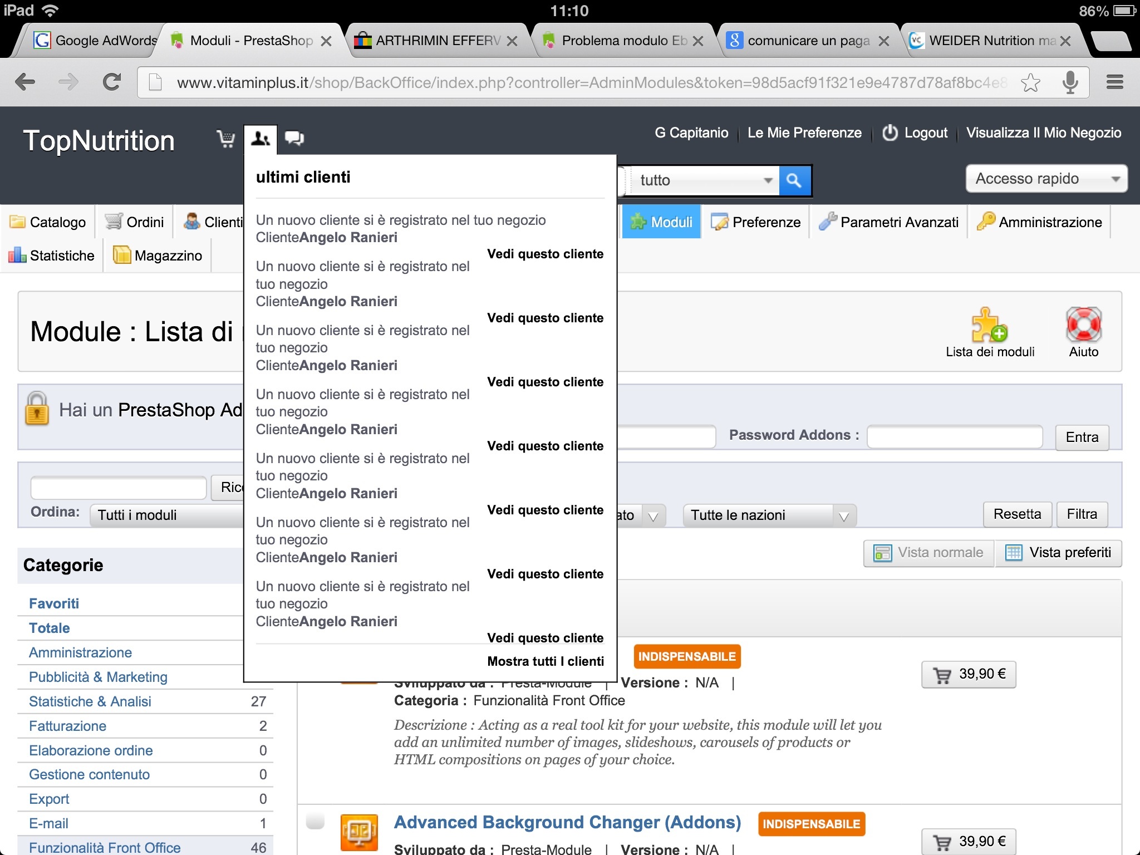The height and width of the screenshot is (855, 1140).
Task: Open the customer messages speech bubble icon
Action: [x=294, y=138]
